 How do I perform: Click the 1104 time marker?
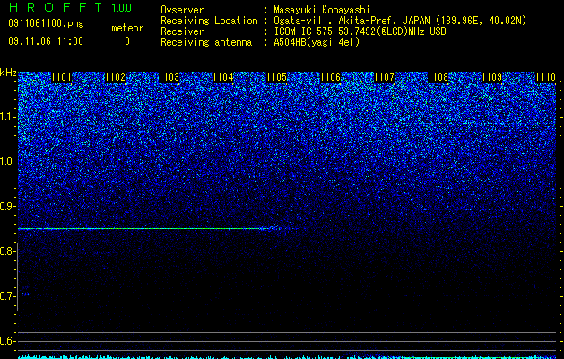(223, 77)
